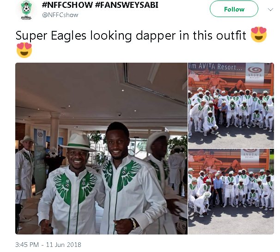Screen dimensions: 280x252
Task: Click the @NFFCshow handle
Action: tap(60, 15)
